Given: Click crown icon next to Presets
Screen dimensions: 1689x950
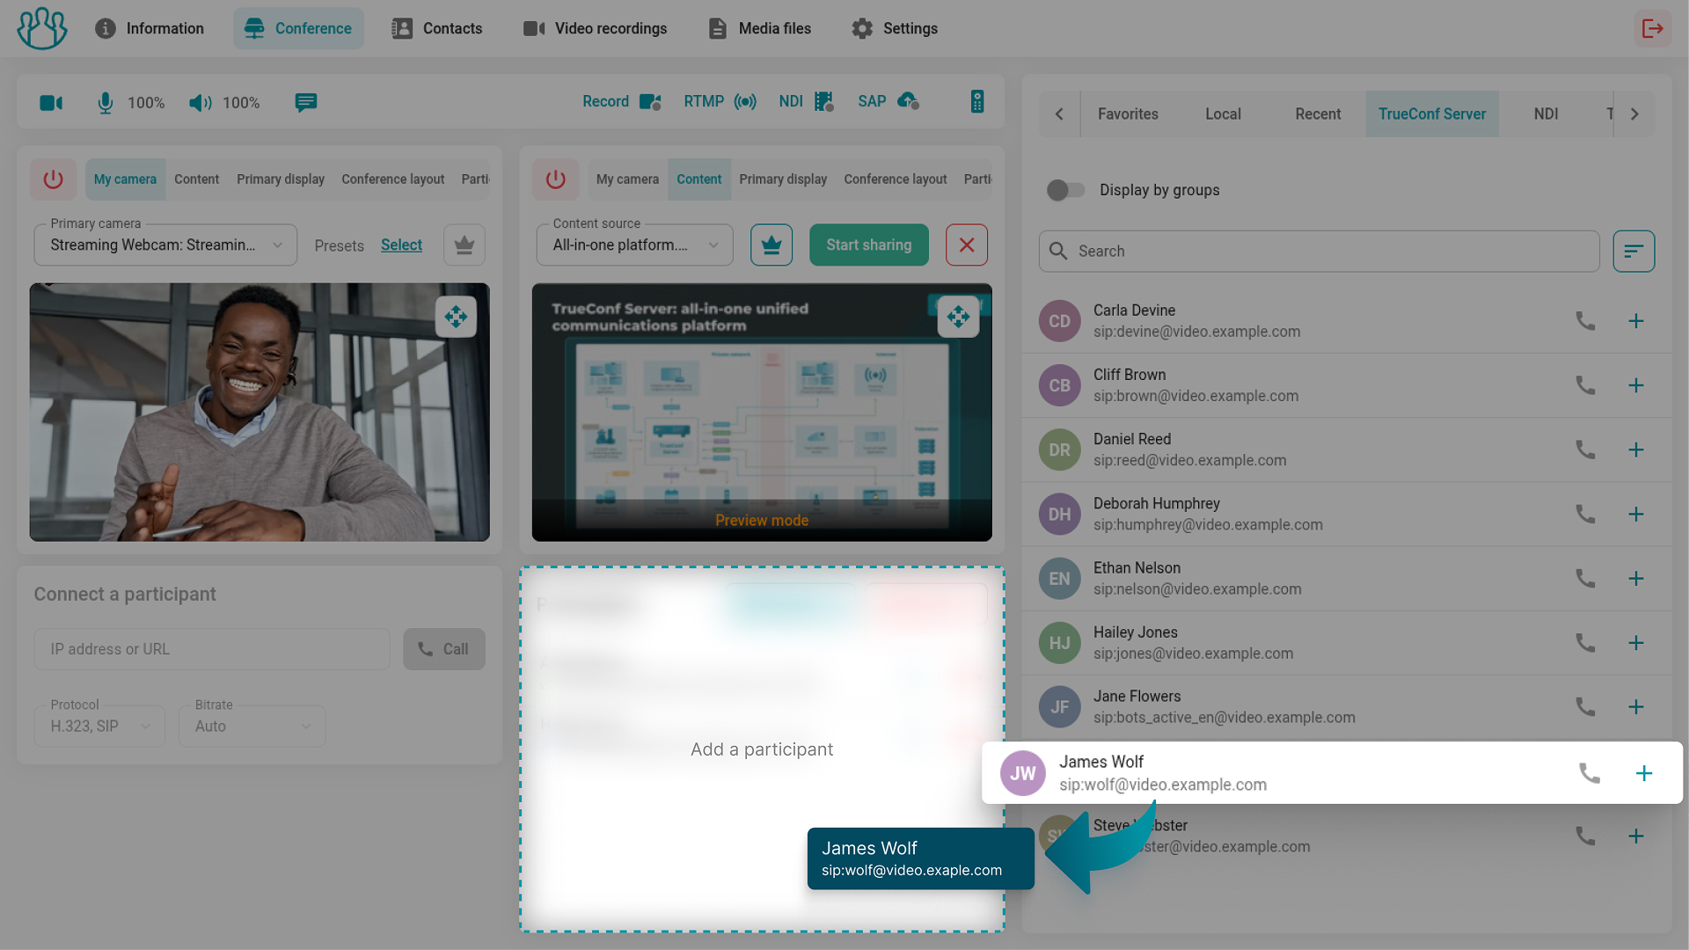Looking at the screenshot, I should click(x=464, y=245).
